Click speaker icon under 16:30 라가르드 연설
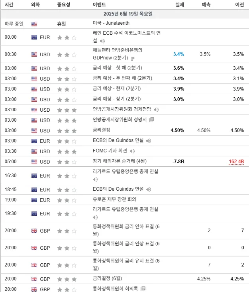Image resolution: width=249 pixels, height=292 pixels. click(x=95, y=180)
